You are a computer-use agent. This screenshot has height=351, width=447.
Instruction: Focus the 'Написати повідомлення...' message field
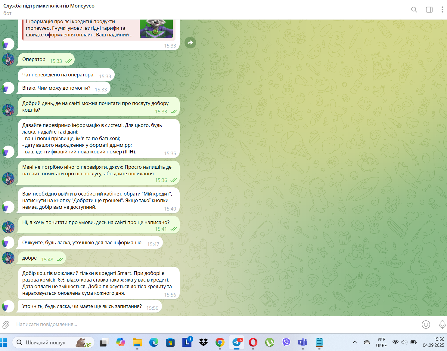pos(217,325)
